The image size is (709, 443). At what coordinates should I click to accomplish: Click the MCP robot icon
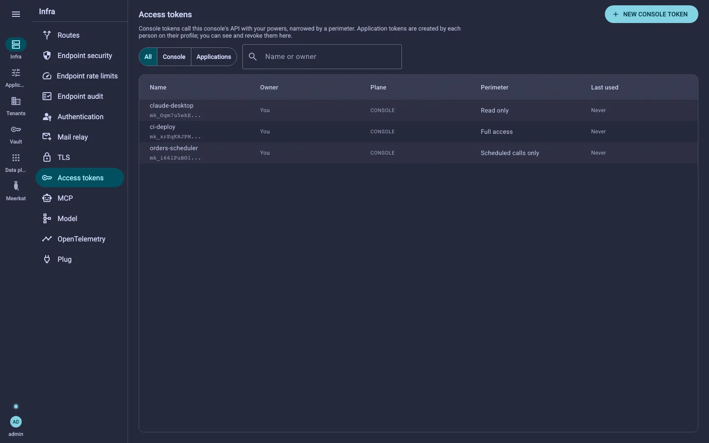47,198
